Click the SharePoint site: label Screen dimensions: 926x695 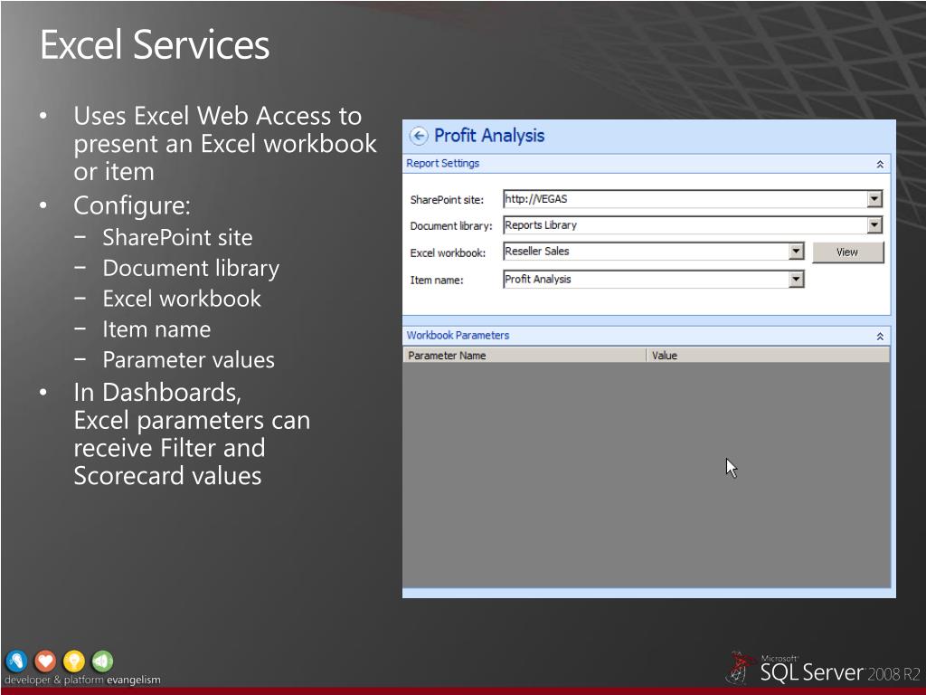447,200
